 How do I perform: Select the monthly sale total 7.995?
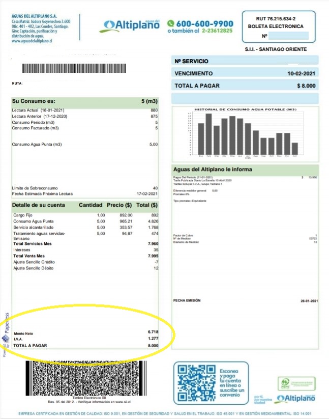pos(153,256)
